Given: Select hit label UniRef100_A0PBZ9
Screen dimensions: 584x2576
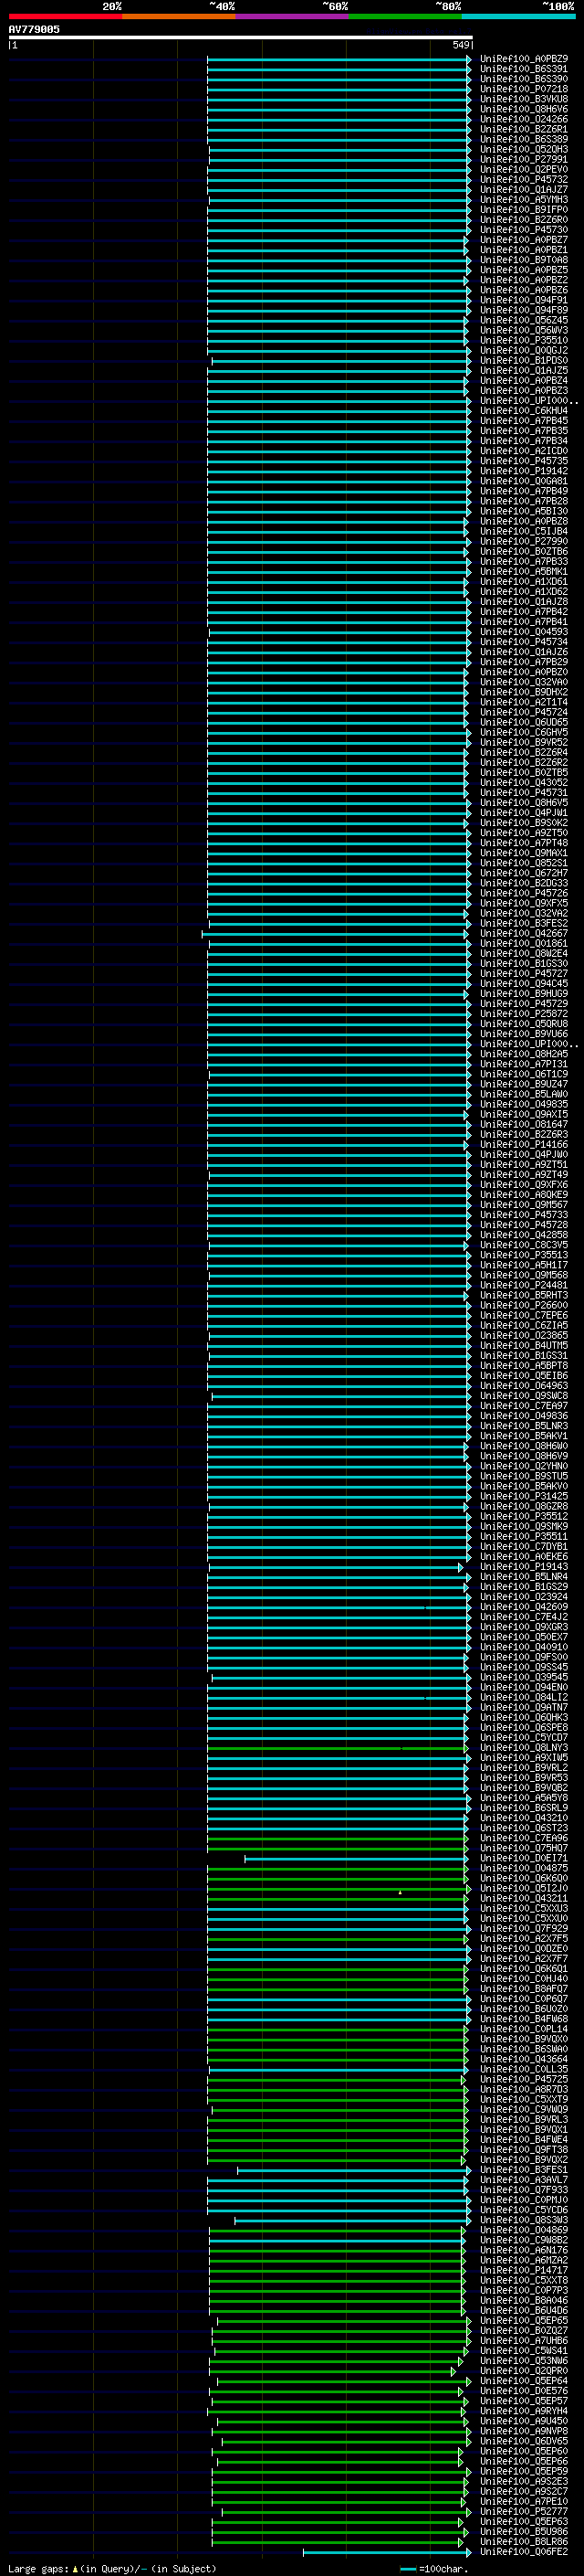Looking at the screenshot, I should pos(523,59).
